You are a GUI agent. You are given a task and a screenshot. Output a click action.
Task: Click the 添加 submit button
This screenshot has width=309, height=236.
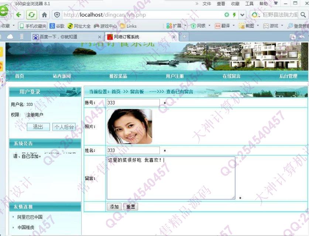(114, 206)
